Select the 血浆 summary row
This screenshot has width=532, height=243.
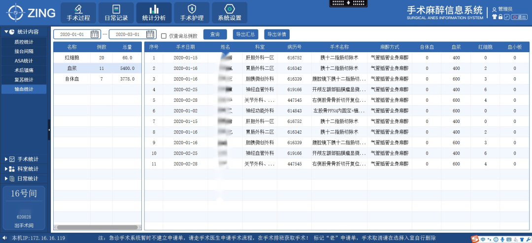pos(98,68)
